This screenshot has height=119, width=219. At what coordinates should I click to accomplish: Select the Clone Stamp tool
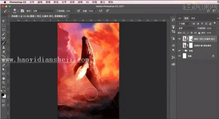click(x=3, y=47)
